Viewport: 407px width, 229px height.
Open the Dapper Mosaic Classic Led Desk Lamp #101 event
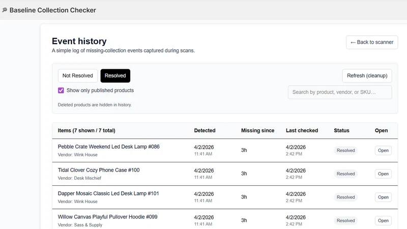[383, 197]
